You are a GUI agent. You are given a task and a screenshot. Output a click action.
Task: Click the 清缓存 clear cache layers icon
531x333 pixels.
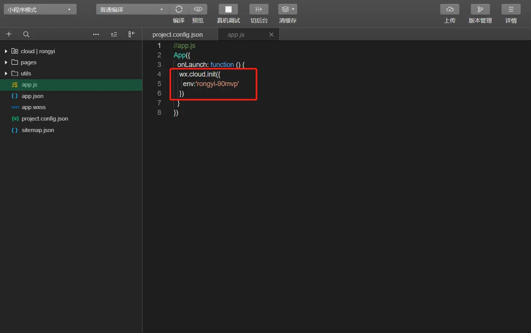point(288,9)
